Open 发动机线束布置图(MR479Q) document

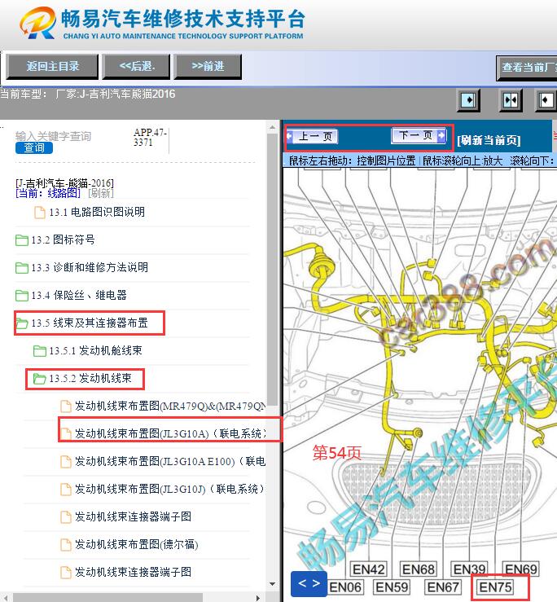point(169,406)
